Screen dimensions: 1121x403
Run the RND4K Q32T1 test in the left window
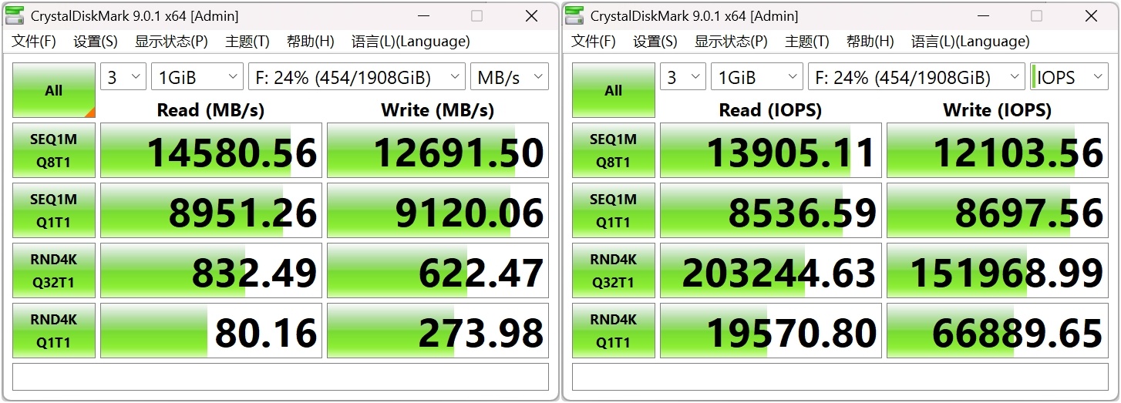coord(54,270)
